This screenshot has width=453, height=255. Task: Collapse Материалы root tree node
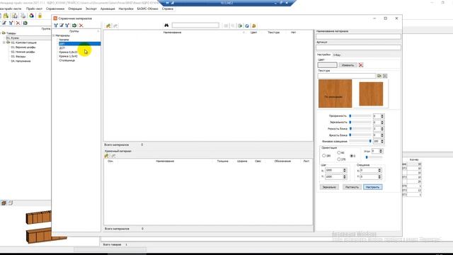click(x=54, y=35)
